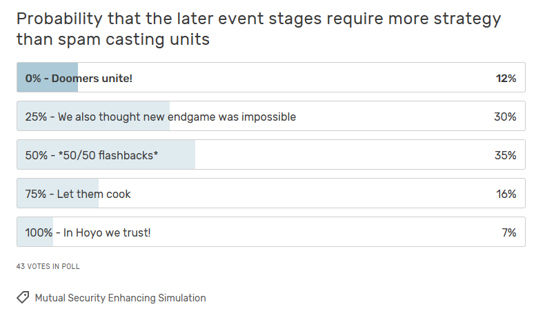
Task: Click the tag icon below the poll
Action: click(23, 297)
